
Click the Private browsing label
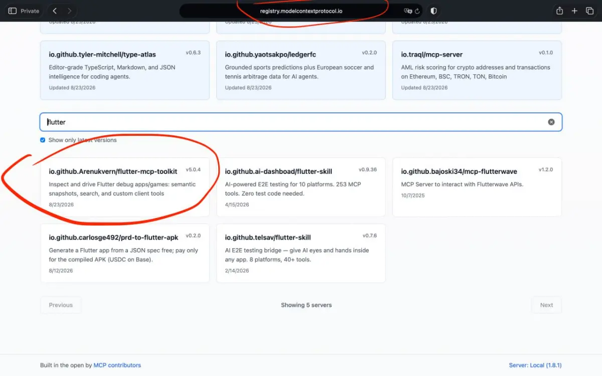tap(30, 11)
